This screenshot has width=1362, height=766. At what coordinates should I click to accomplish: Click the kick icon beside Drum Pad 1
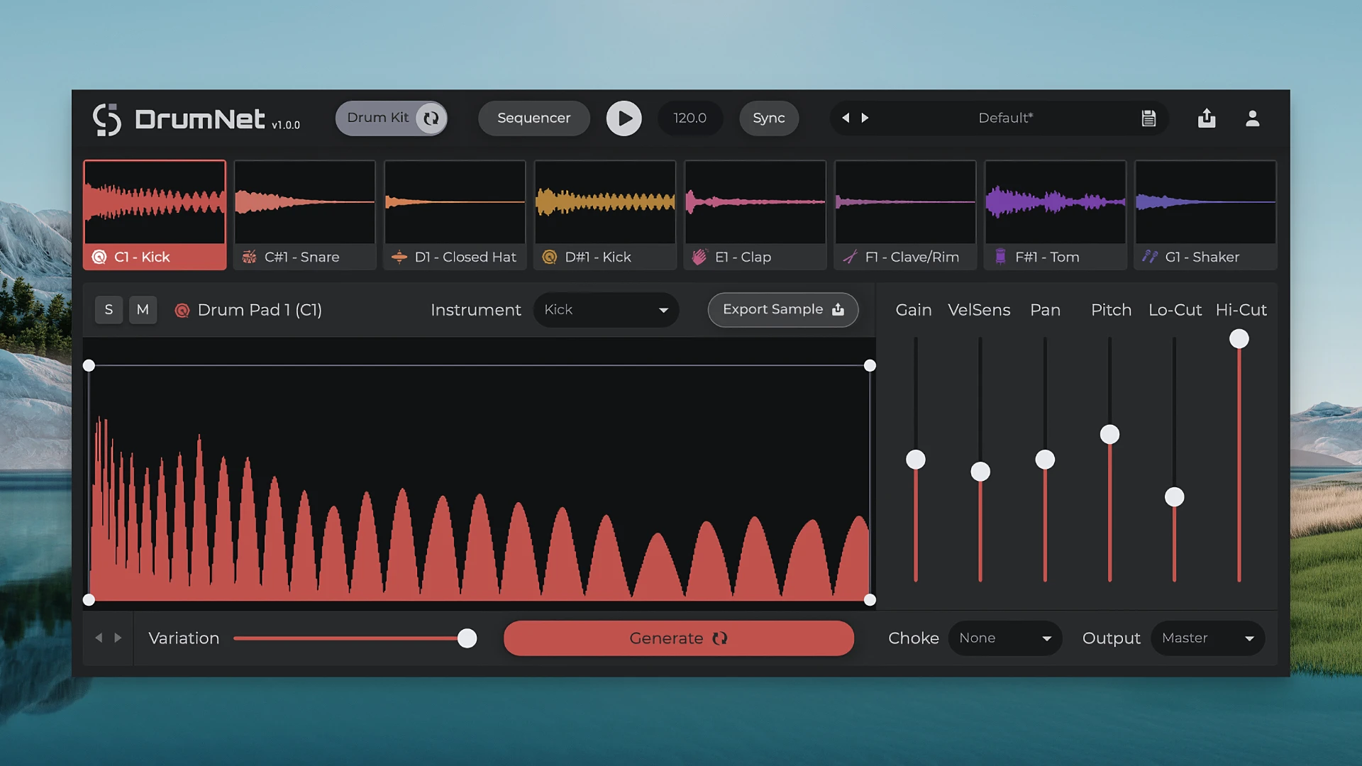tap(182, 310)
